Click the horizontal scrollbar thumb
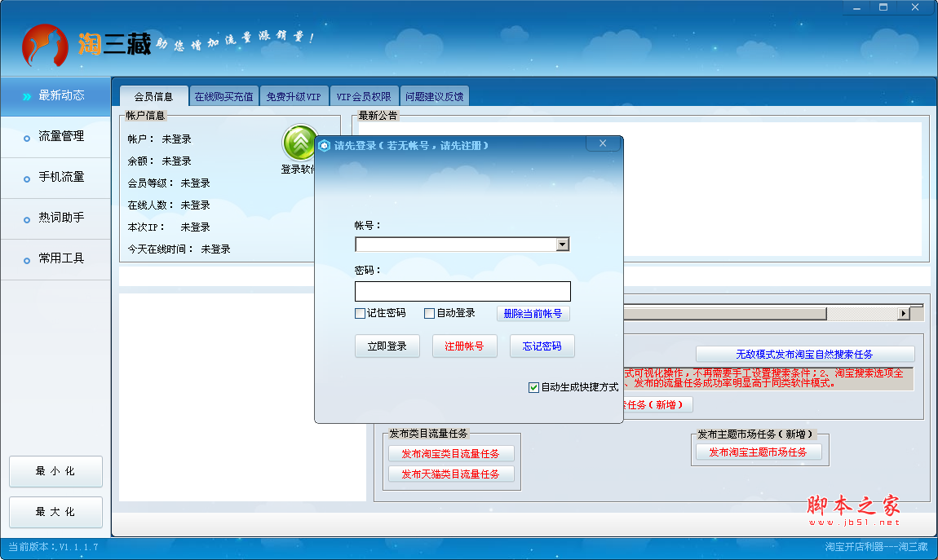This screenshot has height=560, width=938. [x=724, y=313]
